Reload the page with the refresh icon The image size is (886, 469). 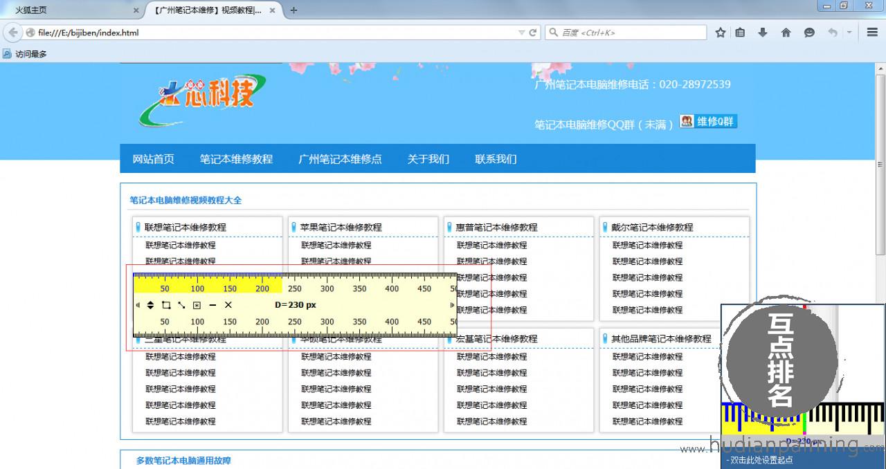pos(533,33)
